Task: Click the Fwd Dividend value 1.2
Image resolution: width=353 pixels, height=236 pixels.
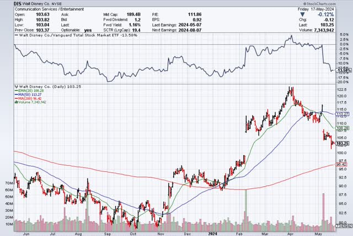Action: click(x=137, y=20)
